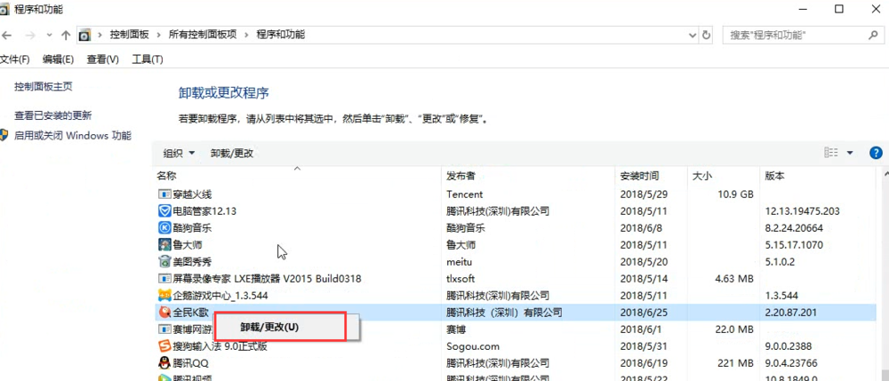The height and width of the screenshot is (381, 889).
Task: Open the blue help icon
Action: tap(876, 153)
